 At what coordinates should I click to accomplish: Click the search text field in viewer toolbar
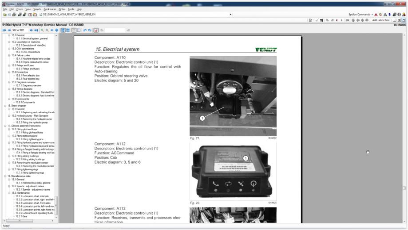point(115,31)
